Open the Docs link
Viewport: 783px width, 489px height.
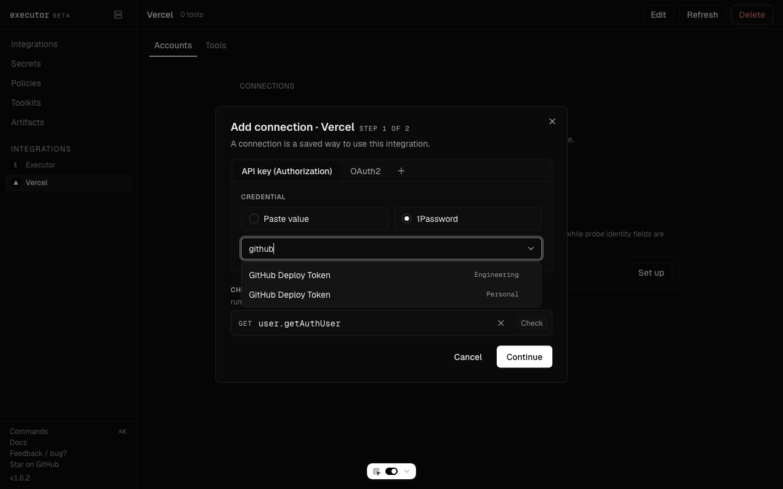coord(18,443)
